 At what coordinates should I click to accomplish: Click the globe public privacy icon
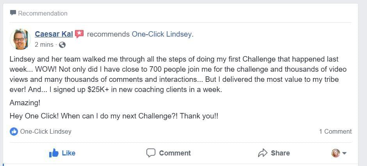[62, 45]
